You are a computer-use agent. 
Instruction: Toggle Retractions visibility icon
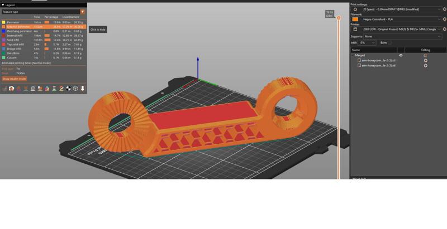tap(18, 89)
